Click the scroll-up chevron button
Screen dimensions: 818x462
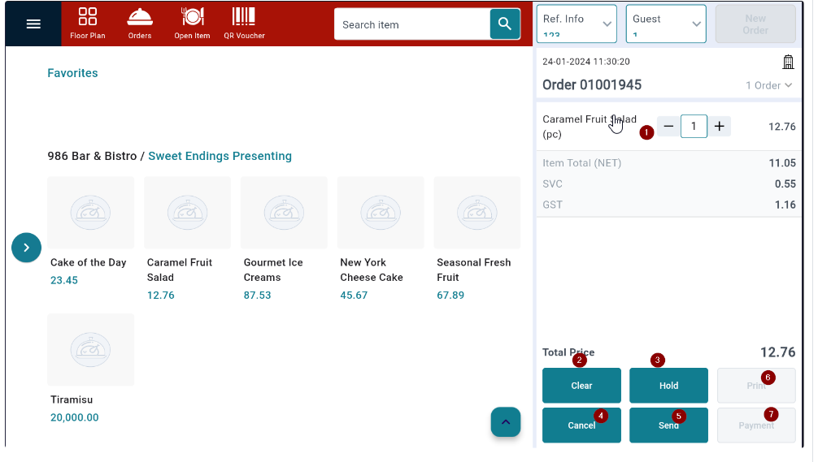(x=506, y=422)
